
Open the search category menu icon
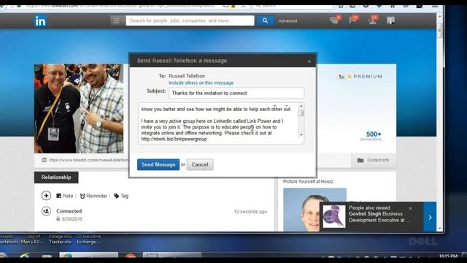(117, 20)
